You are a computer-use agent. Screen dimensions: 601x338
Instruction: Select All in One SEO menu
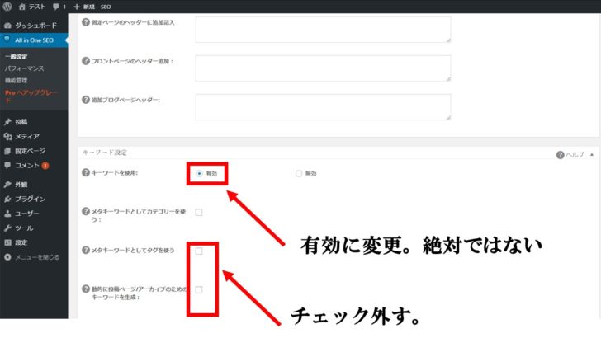(x=34, y=40)
